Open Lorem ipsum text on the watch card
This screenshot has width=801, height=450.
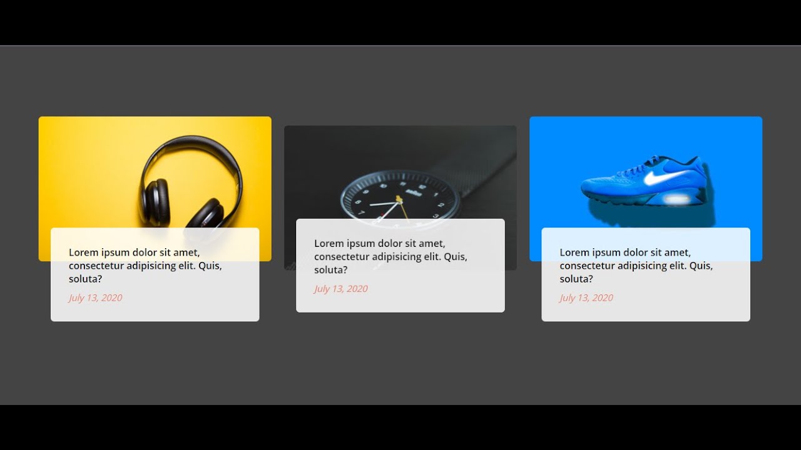coord(390,256)
